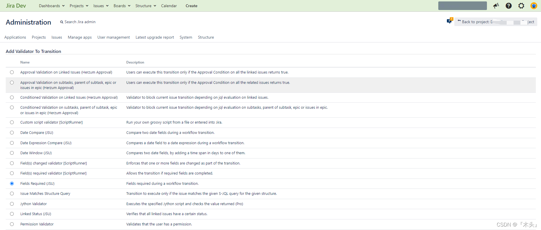Expand the Boards dropdown menu
541x230 pixels.
coord(122,6)
